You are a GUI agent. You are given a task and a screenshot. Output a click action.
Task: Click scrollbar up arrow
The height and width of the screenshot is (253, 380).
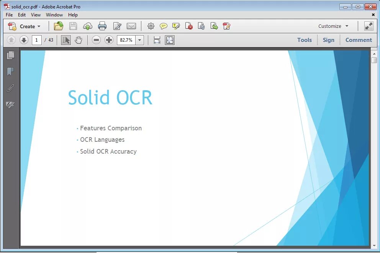pos(374,54)
